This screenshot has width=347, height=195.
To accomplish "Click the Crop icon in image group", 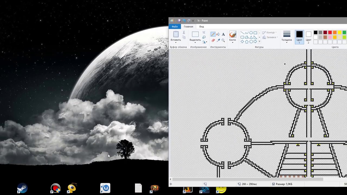I will [x=204, y=32].
